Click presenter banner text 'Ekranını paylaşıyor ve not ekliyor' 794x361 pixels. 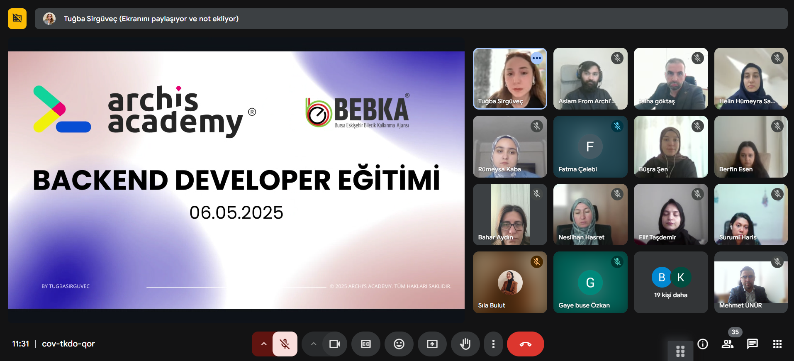pos(179,19)
